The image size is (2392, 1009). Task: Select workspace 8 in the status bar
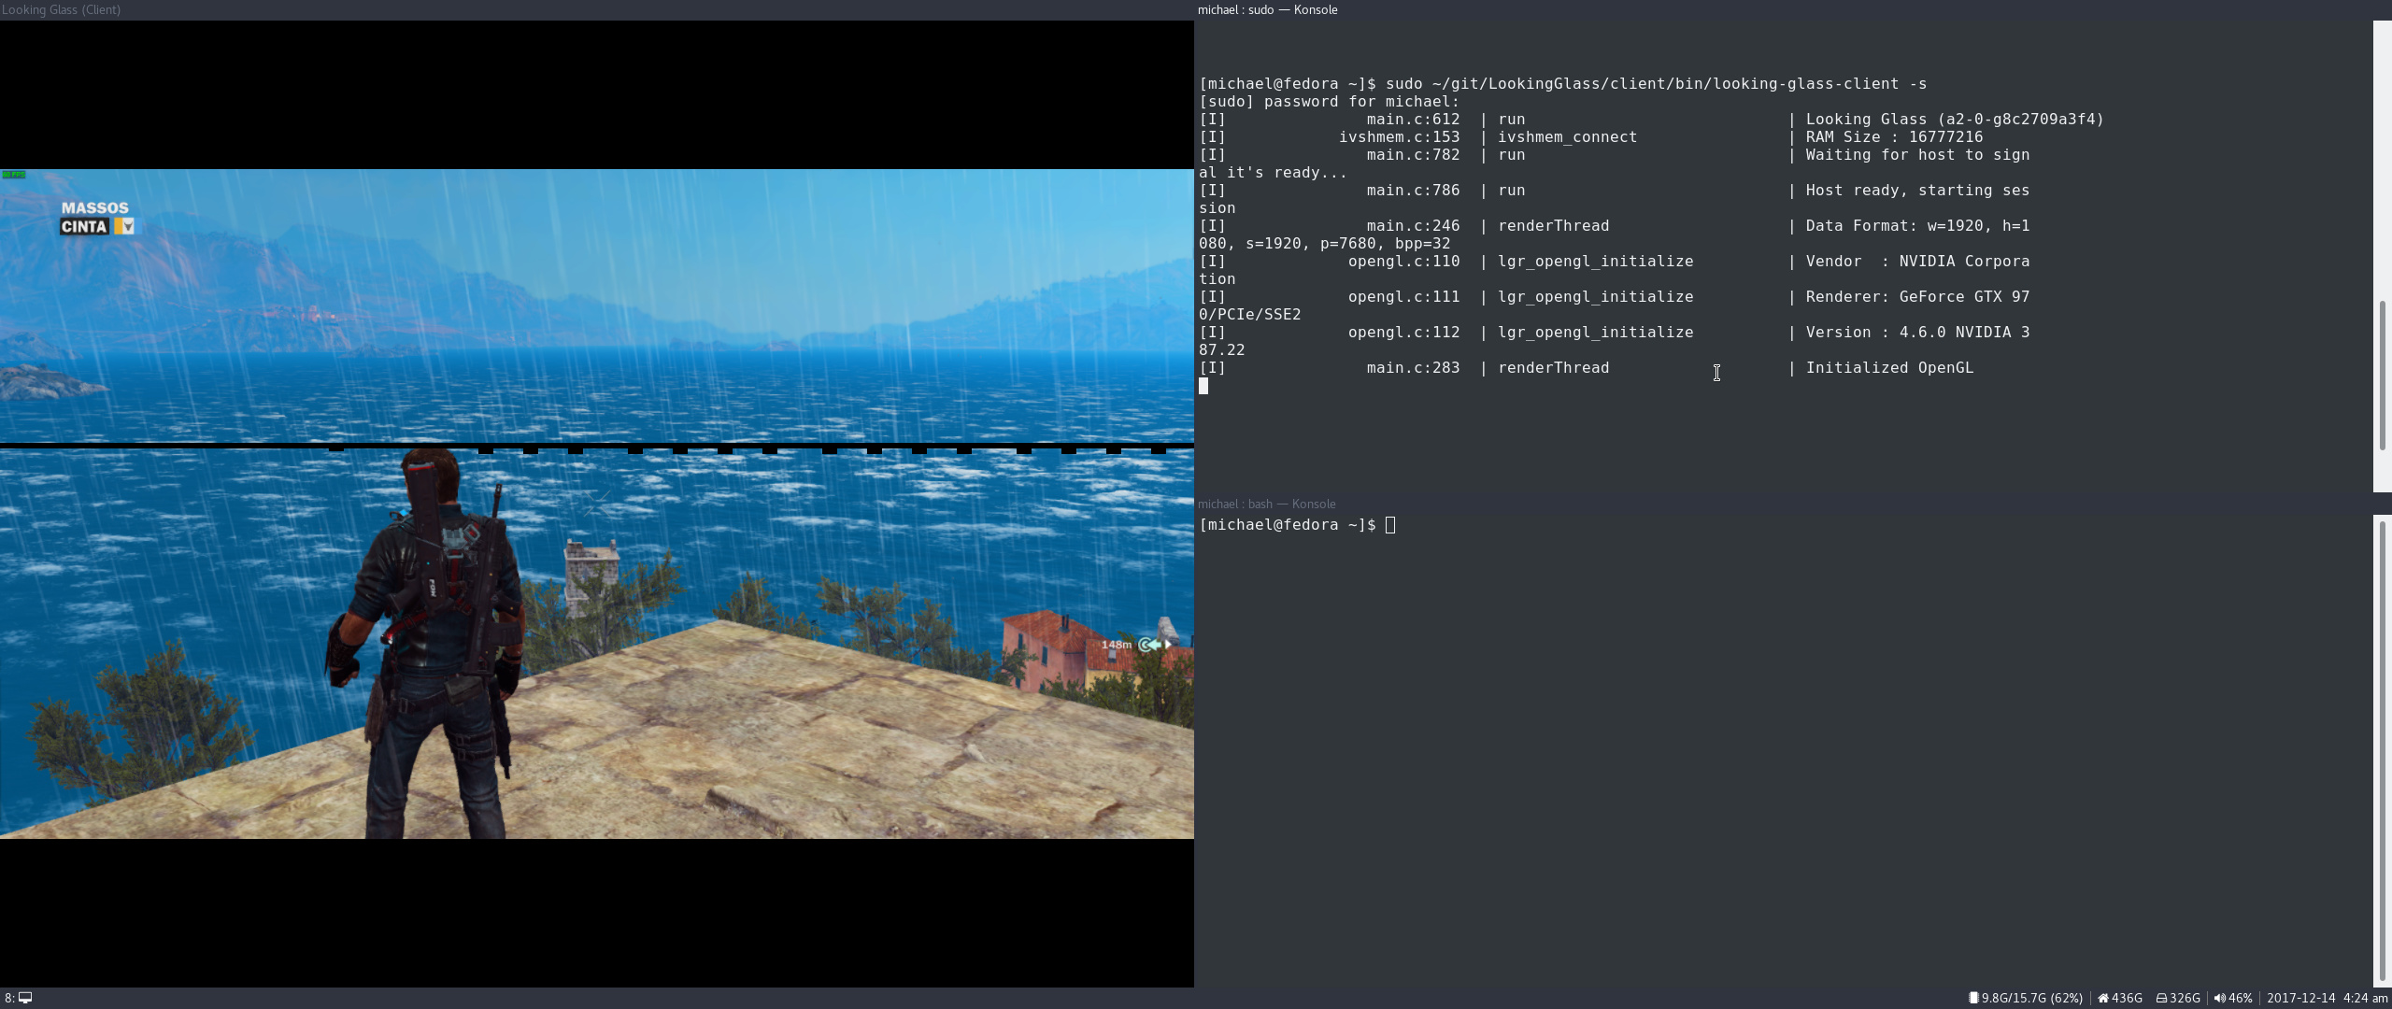pos(17,998)
